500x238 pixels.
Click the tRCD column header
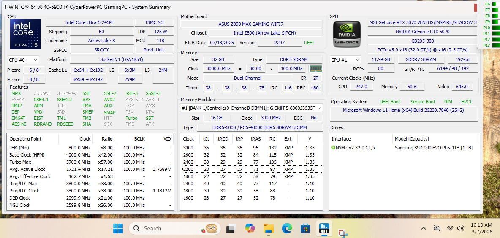click(x=222, y=139)
